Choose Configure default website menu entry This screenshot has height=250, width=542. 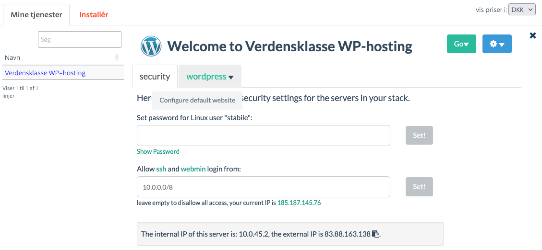(x=197, y=101)
